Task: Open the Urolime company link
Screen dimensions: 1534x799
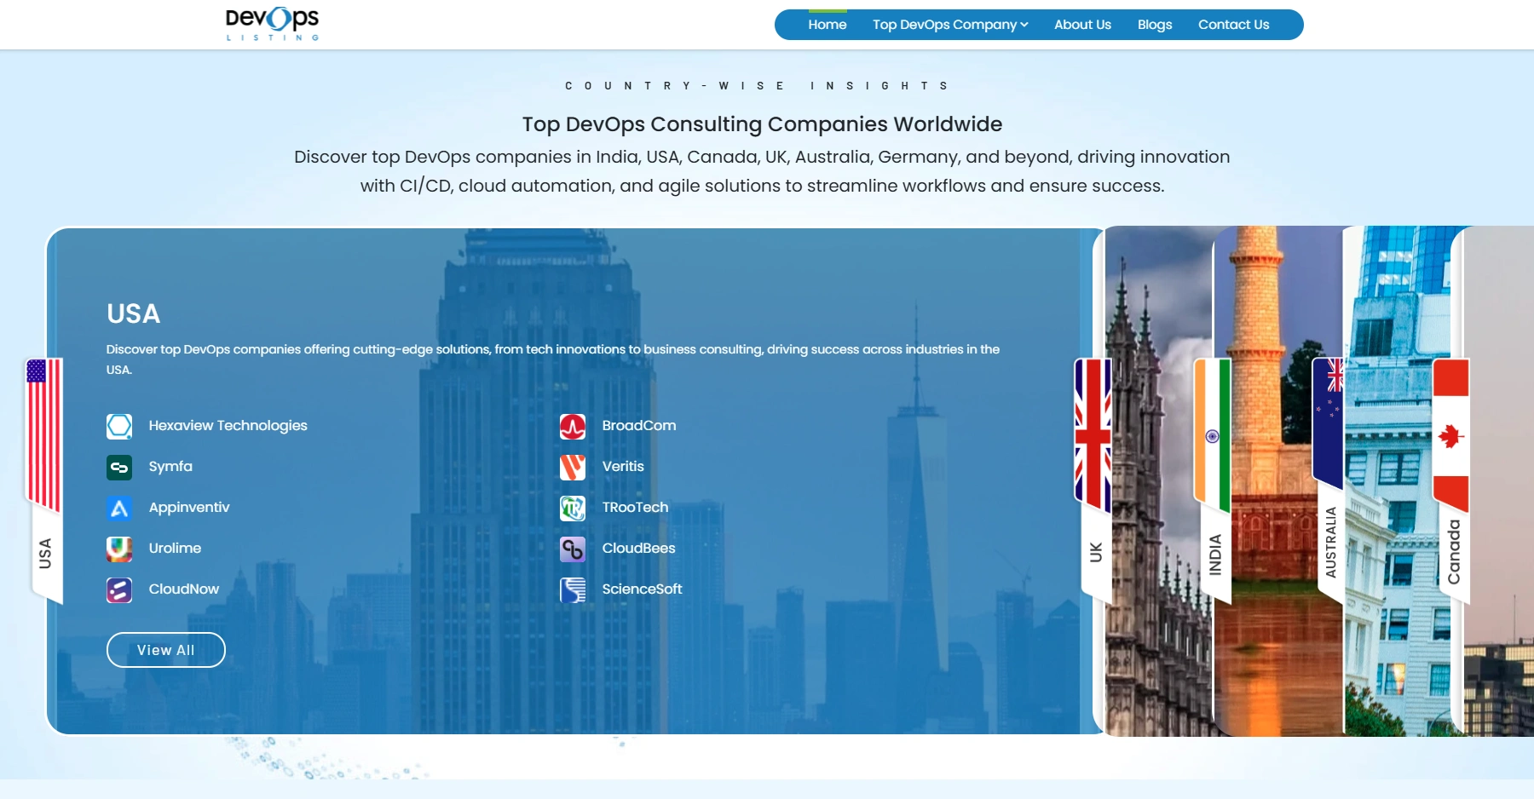Action: 175,549
